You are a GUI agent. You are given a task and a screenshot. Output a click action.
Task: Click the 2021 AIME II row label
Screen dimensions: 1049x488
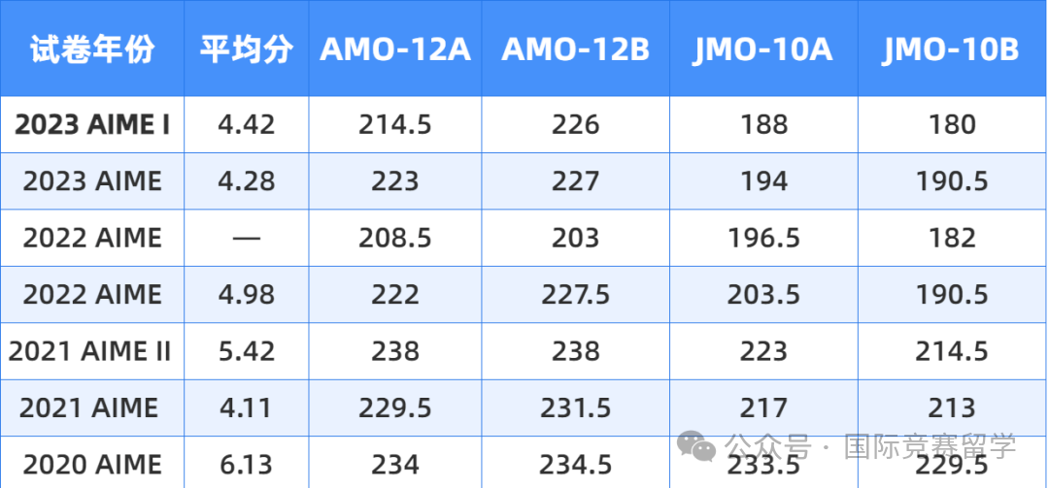[92, 351]
